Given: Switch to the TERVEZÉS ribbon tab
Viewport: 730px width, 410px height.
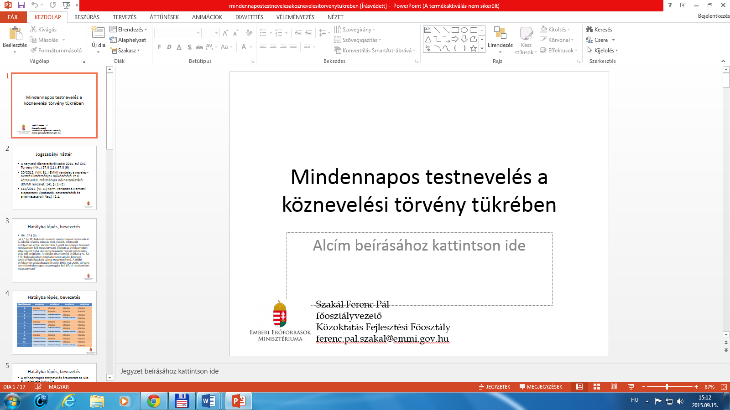Looking at the screenshot, I should (125, 17).
